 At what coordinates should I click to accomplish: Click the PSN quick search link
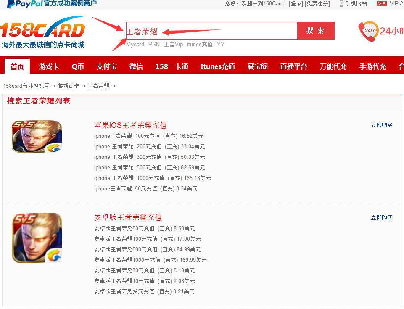[x=154, y=44]
